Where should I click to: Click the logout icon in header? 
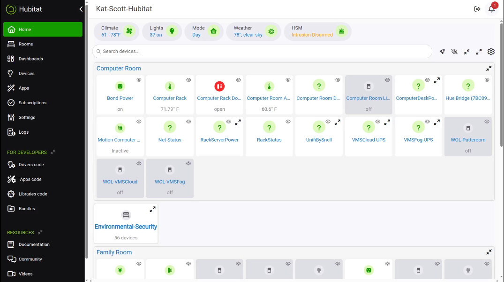tap(477, 9)
